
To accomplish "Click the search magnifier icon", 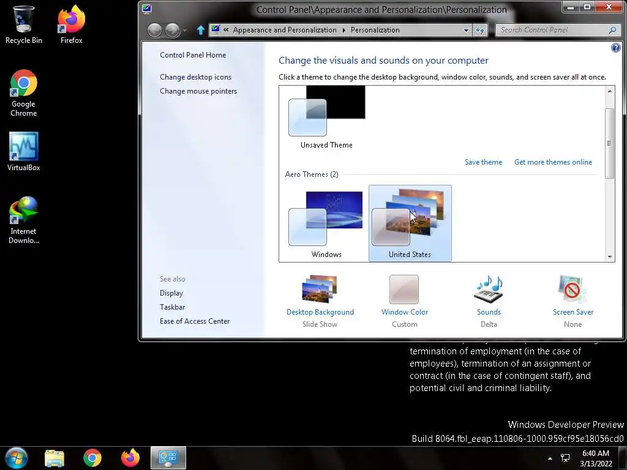I will pos(612,30).
